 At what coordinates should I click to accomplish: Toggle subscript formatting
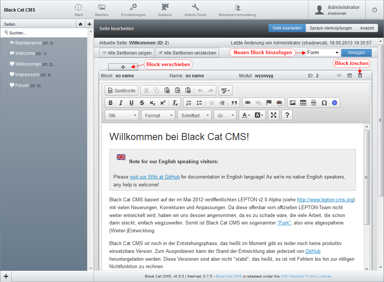152,103
